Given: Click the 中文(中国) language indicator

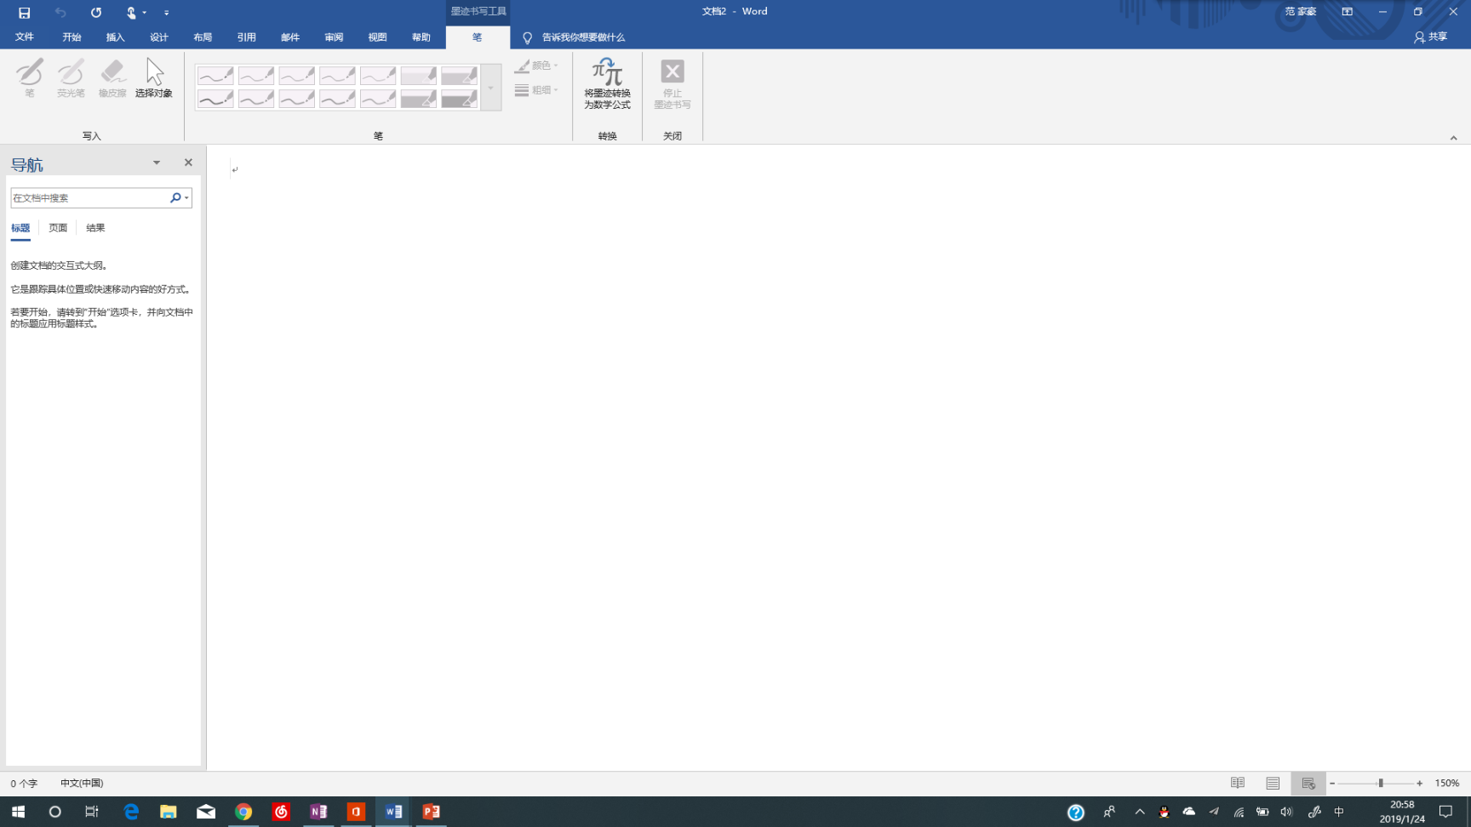Looking at the screenshot, I should click(x=82, y=784).
